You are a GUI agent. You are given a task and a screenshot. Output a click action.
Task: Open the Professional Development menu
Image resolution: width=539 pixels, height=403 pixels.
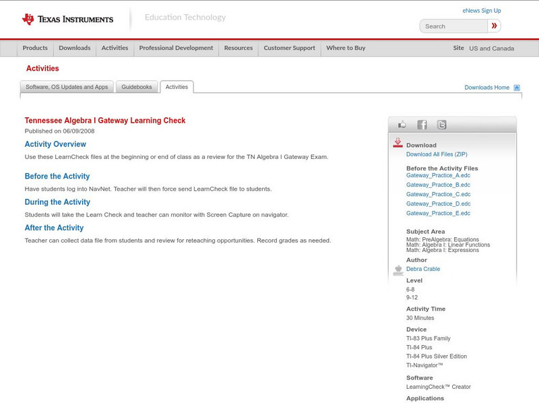tap(176, 48)
